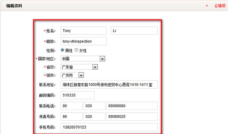Click the 编辑资料 section header

click(14, 6)
